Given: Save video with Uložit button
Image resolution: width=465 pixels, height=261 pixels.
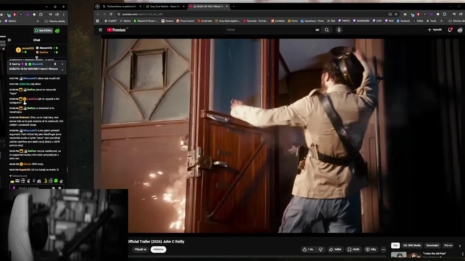Looking at the screenshot, I should pyautogui.click(x=353, y=249).
